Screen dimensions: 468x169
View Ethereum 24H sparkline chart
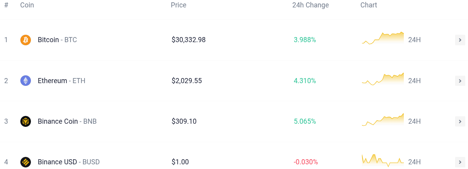click(x=383, y=79)
